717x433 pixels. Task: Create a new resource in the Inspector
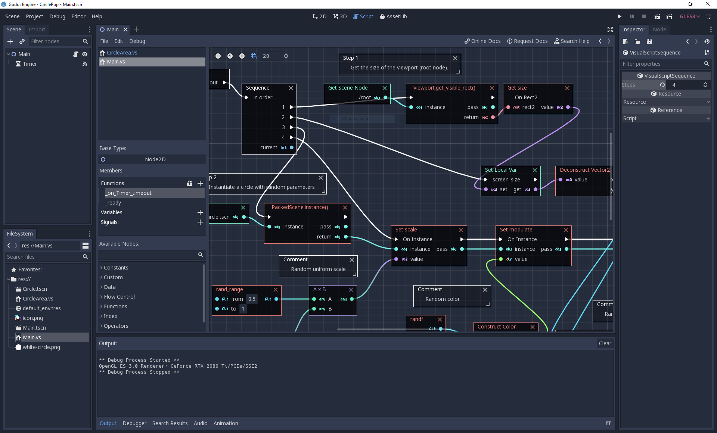[626, 41]
